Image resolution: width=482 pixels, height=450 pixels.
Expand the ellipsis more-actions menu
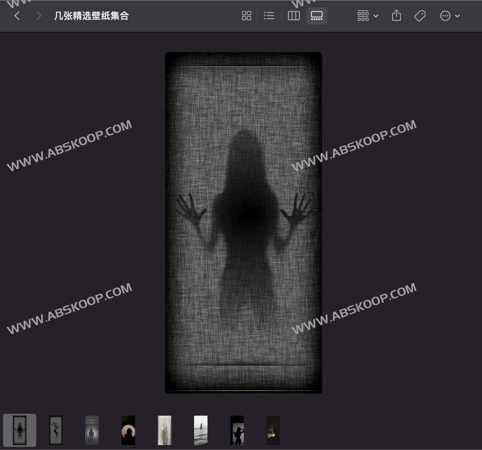(449, 16)
